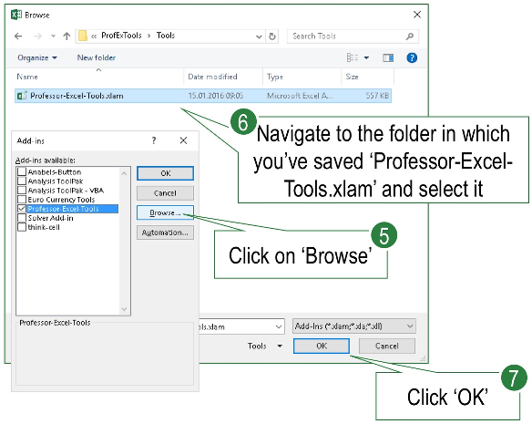Image resolution: width=532 pixels, height=424 pixels.
Task: Click Cancel in the Browse dialog
Action: pyautogui.click(x=387, y=346)
